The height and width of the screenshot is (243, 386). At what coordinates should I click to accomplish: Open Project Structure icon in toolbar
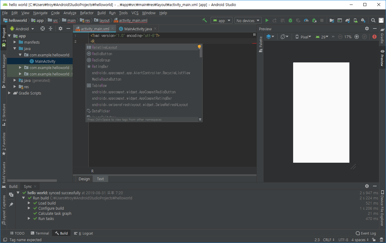click(332, 20)
